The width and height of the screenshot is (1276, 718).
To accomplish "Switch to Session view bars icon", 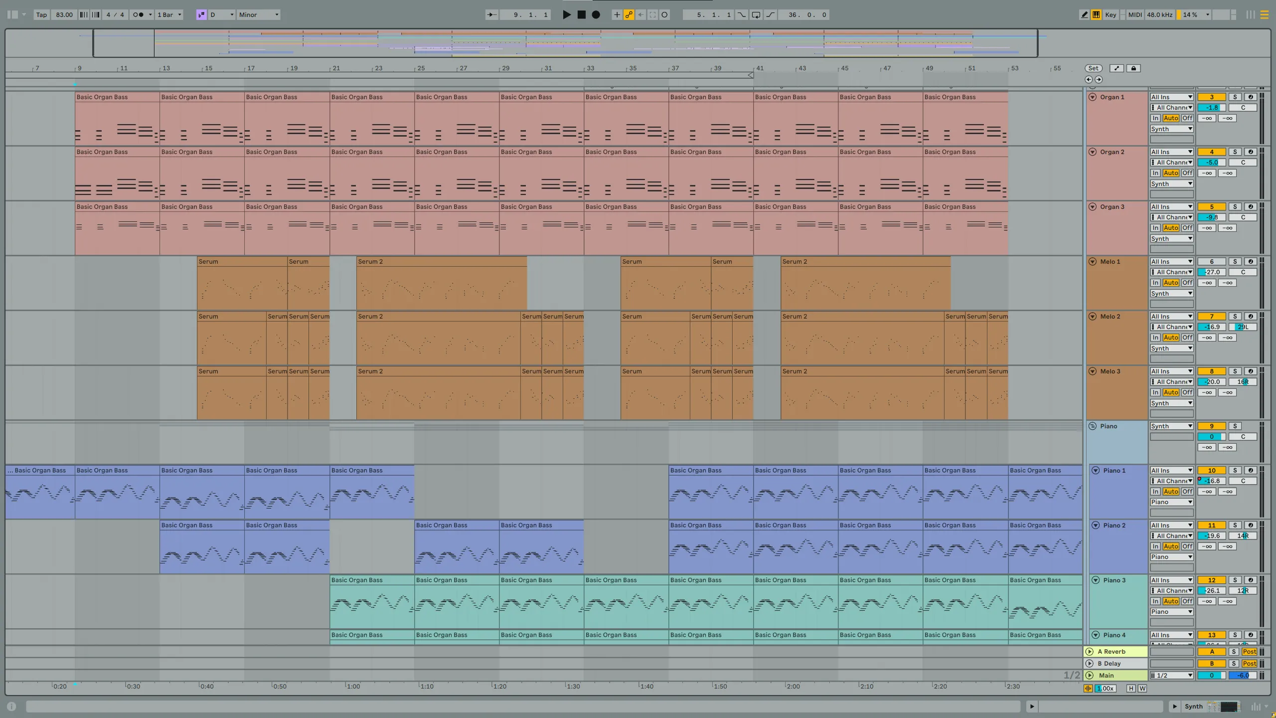I will (x=1251, y=14).
